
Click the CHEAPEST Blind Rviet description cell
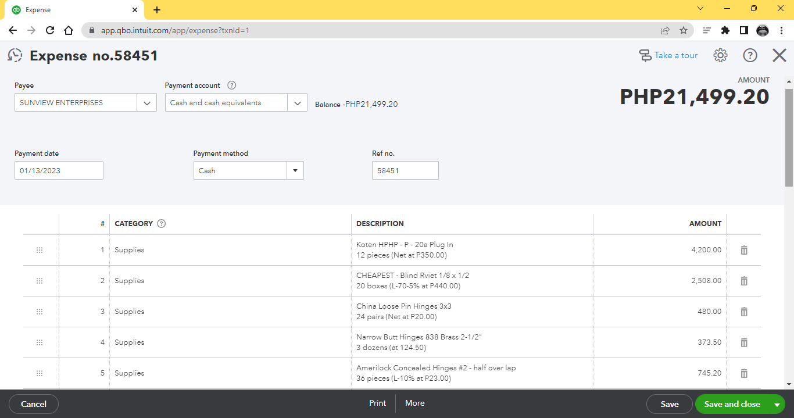(472, 281)
